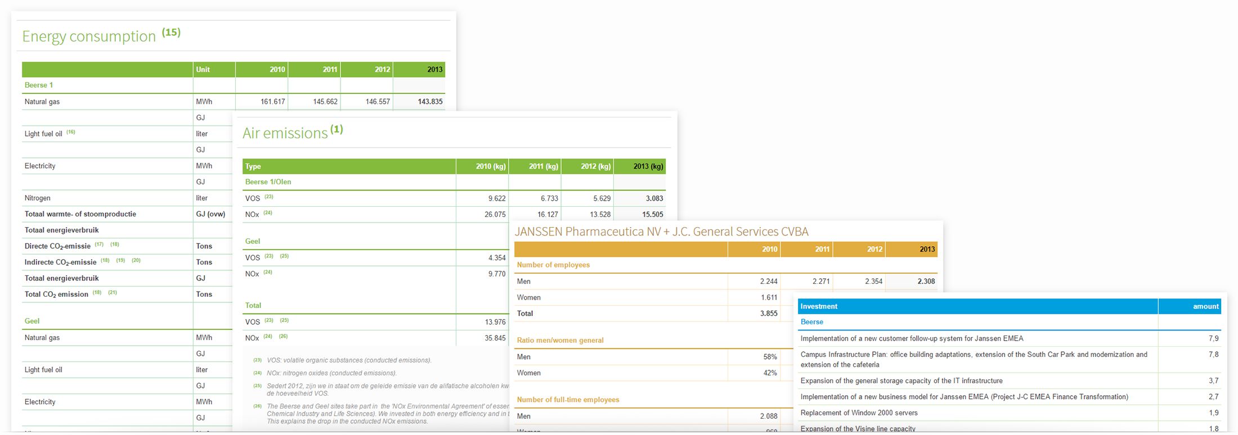Select the 2011 header in Janssen employee table
This screenshot has width=1238, height=435.
822,250
